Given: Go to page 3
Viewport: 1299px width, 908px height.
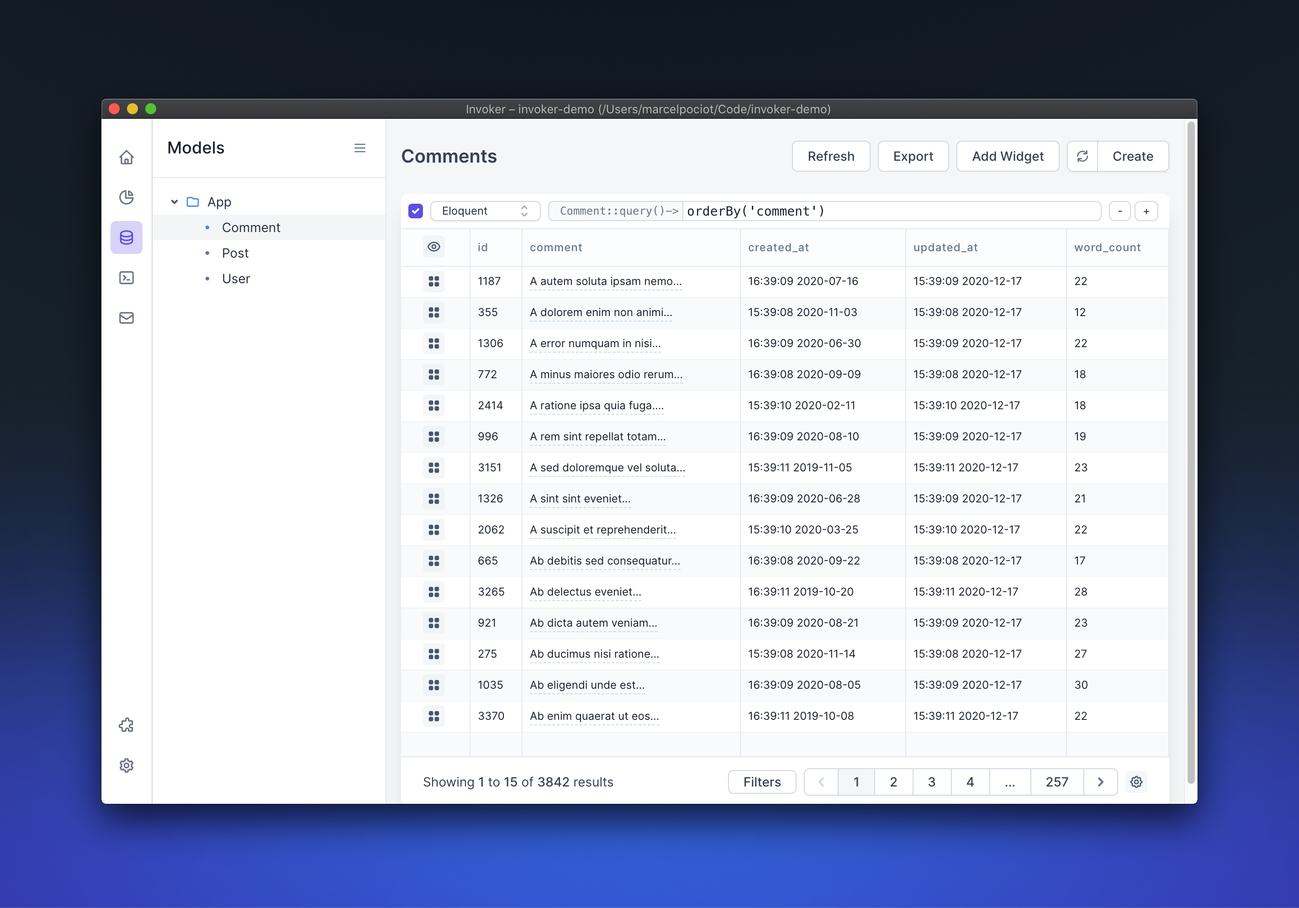Looking at the screenshot, I should [x=932, y=782].
